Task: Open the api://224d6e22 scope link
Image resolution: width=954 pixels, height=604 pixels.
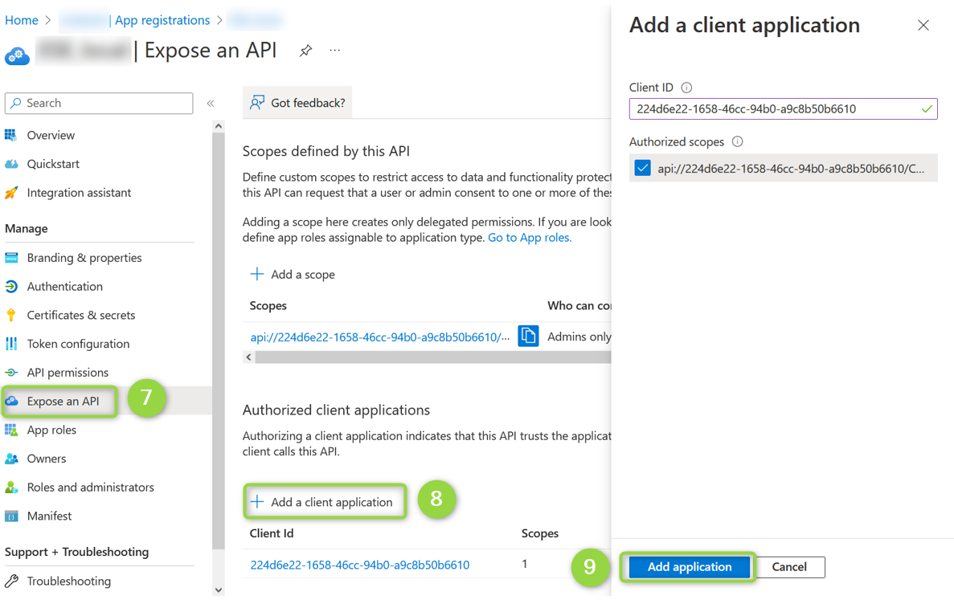Action: coord(379,337)
